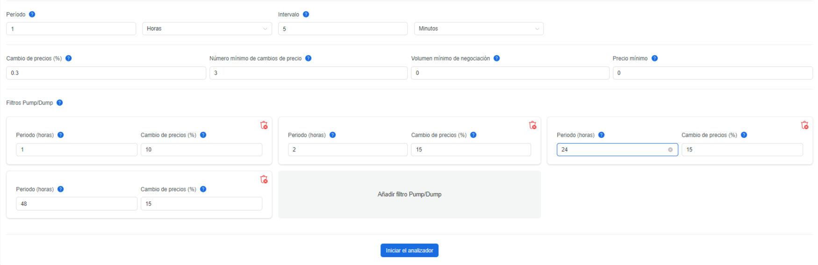Show help icon next to Precio mínimo
The image size is (818, 265).
tap(655, 58)
